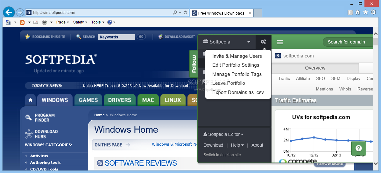Expand the Page menu dropdown
381x173 pixels.
pos(63,22)
